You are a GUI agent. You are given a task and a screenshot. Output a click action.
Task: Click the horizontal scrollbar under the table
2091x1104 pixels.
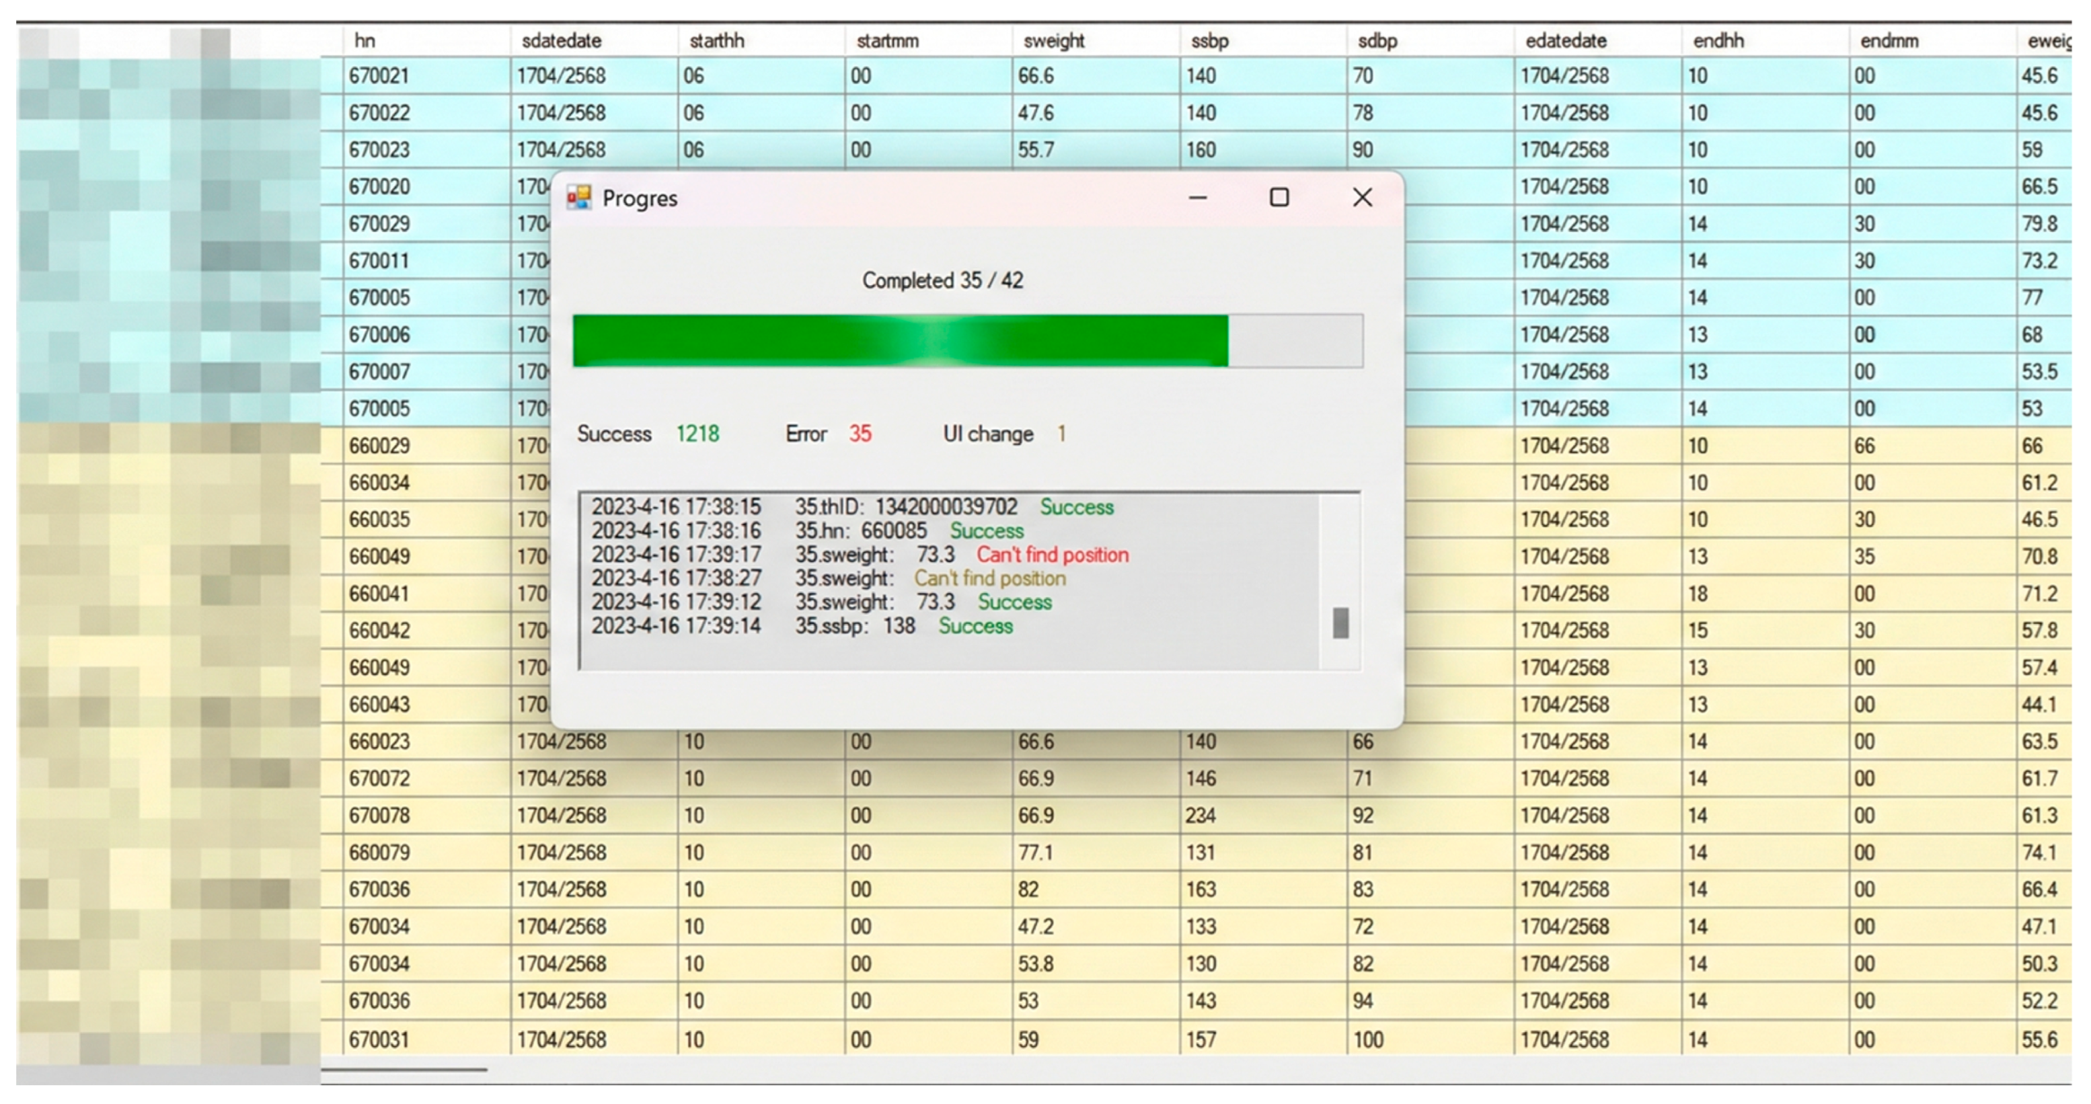404,1070
